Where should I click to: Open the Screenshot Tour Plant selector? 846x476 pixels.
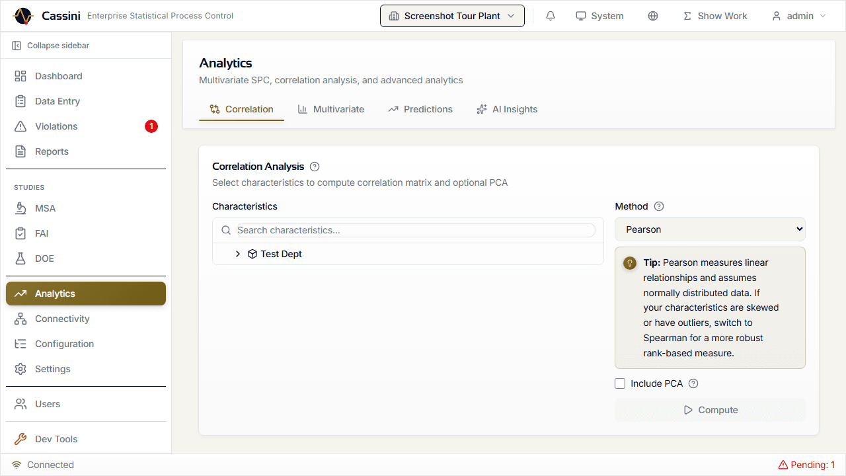coord(452,15)
